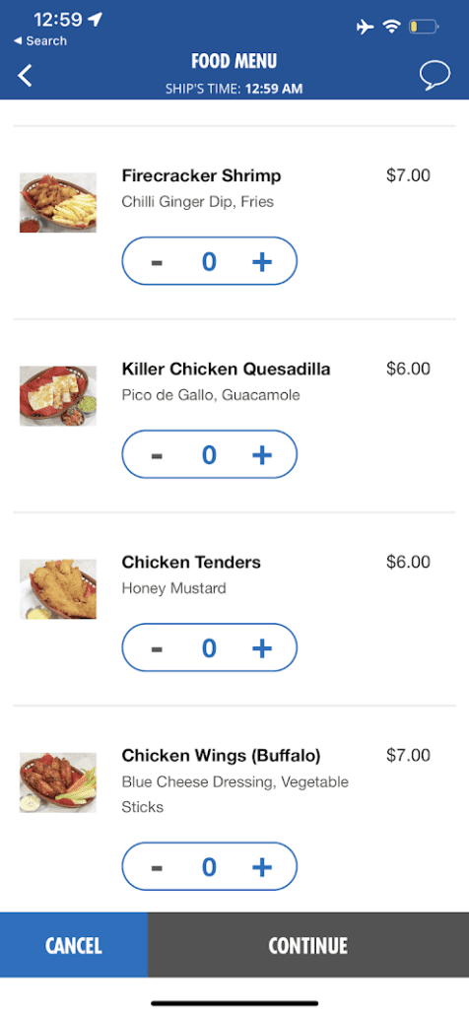The width and height of the screenshot is (469, 1015).
Task: Cancel the food order
Action: click(x=74, y=945)
